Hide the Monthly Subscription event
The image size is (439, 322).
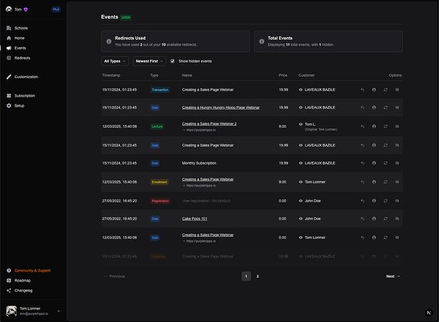click(x=397, y=163)
